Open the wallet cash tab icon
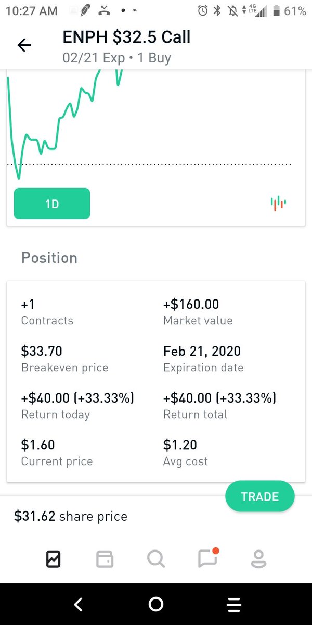 (x=105, y=559)
